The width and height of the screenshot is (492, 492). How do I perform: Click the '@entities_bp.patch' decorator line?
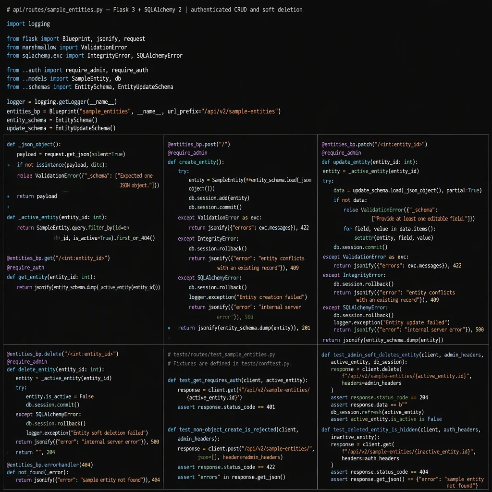pos(374,144)
